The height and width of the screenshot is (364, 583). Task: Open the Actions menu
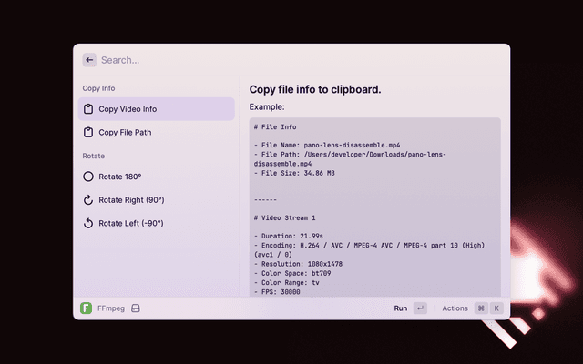tap(455, 308)
